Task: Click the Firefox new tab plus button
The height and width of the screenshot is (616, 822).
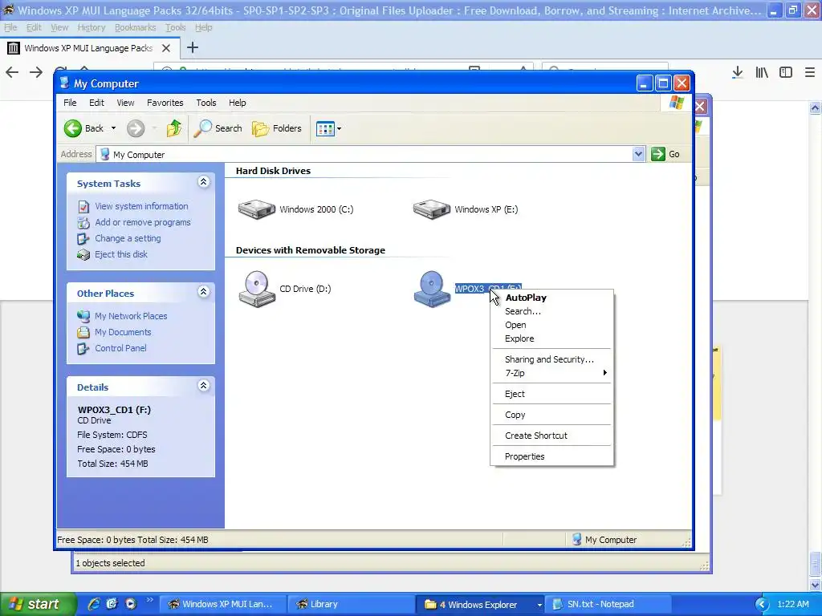Action: click(x=193, y=47)
